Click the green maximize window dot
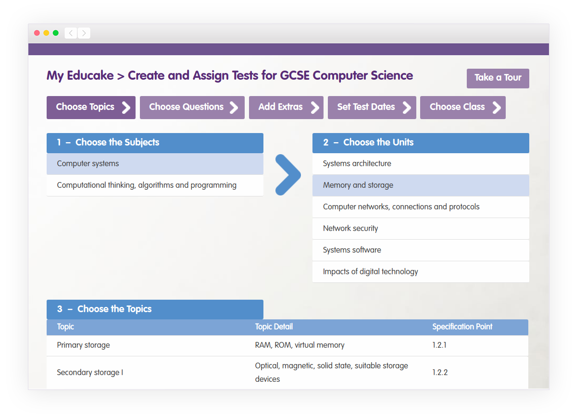 56,33
